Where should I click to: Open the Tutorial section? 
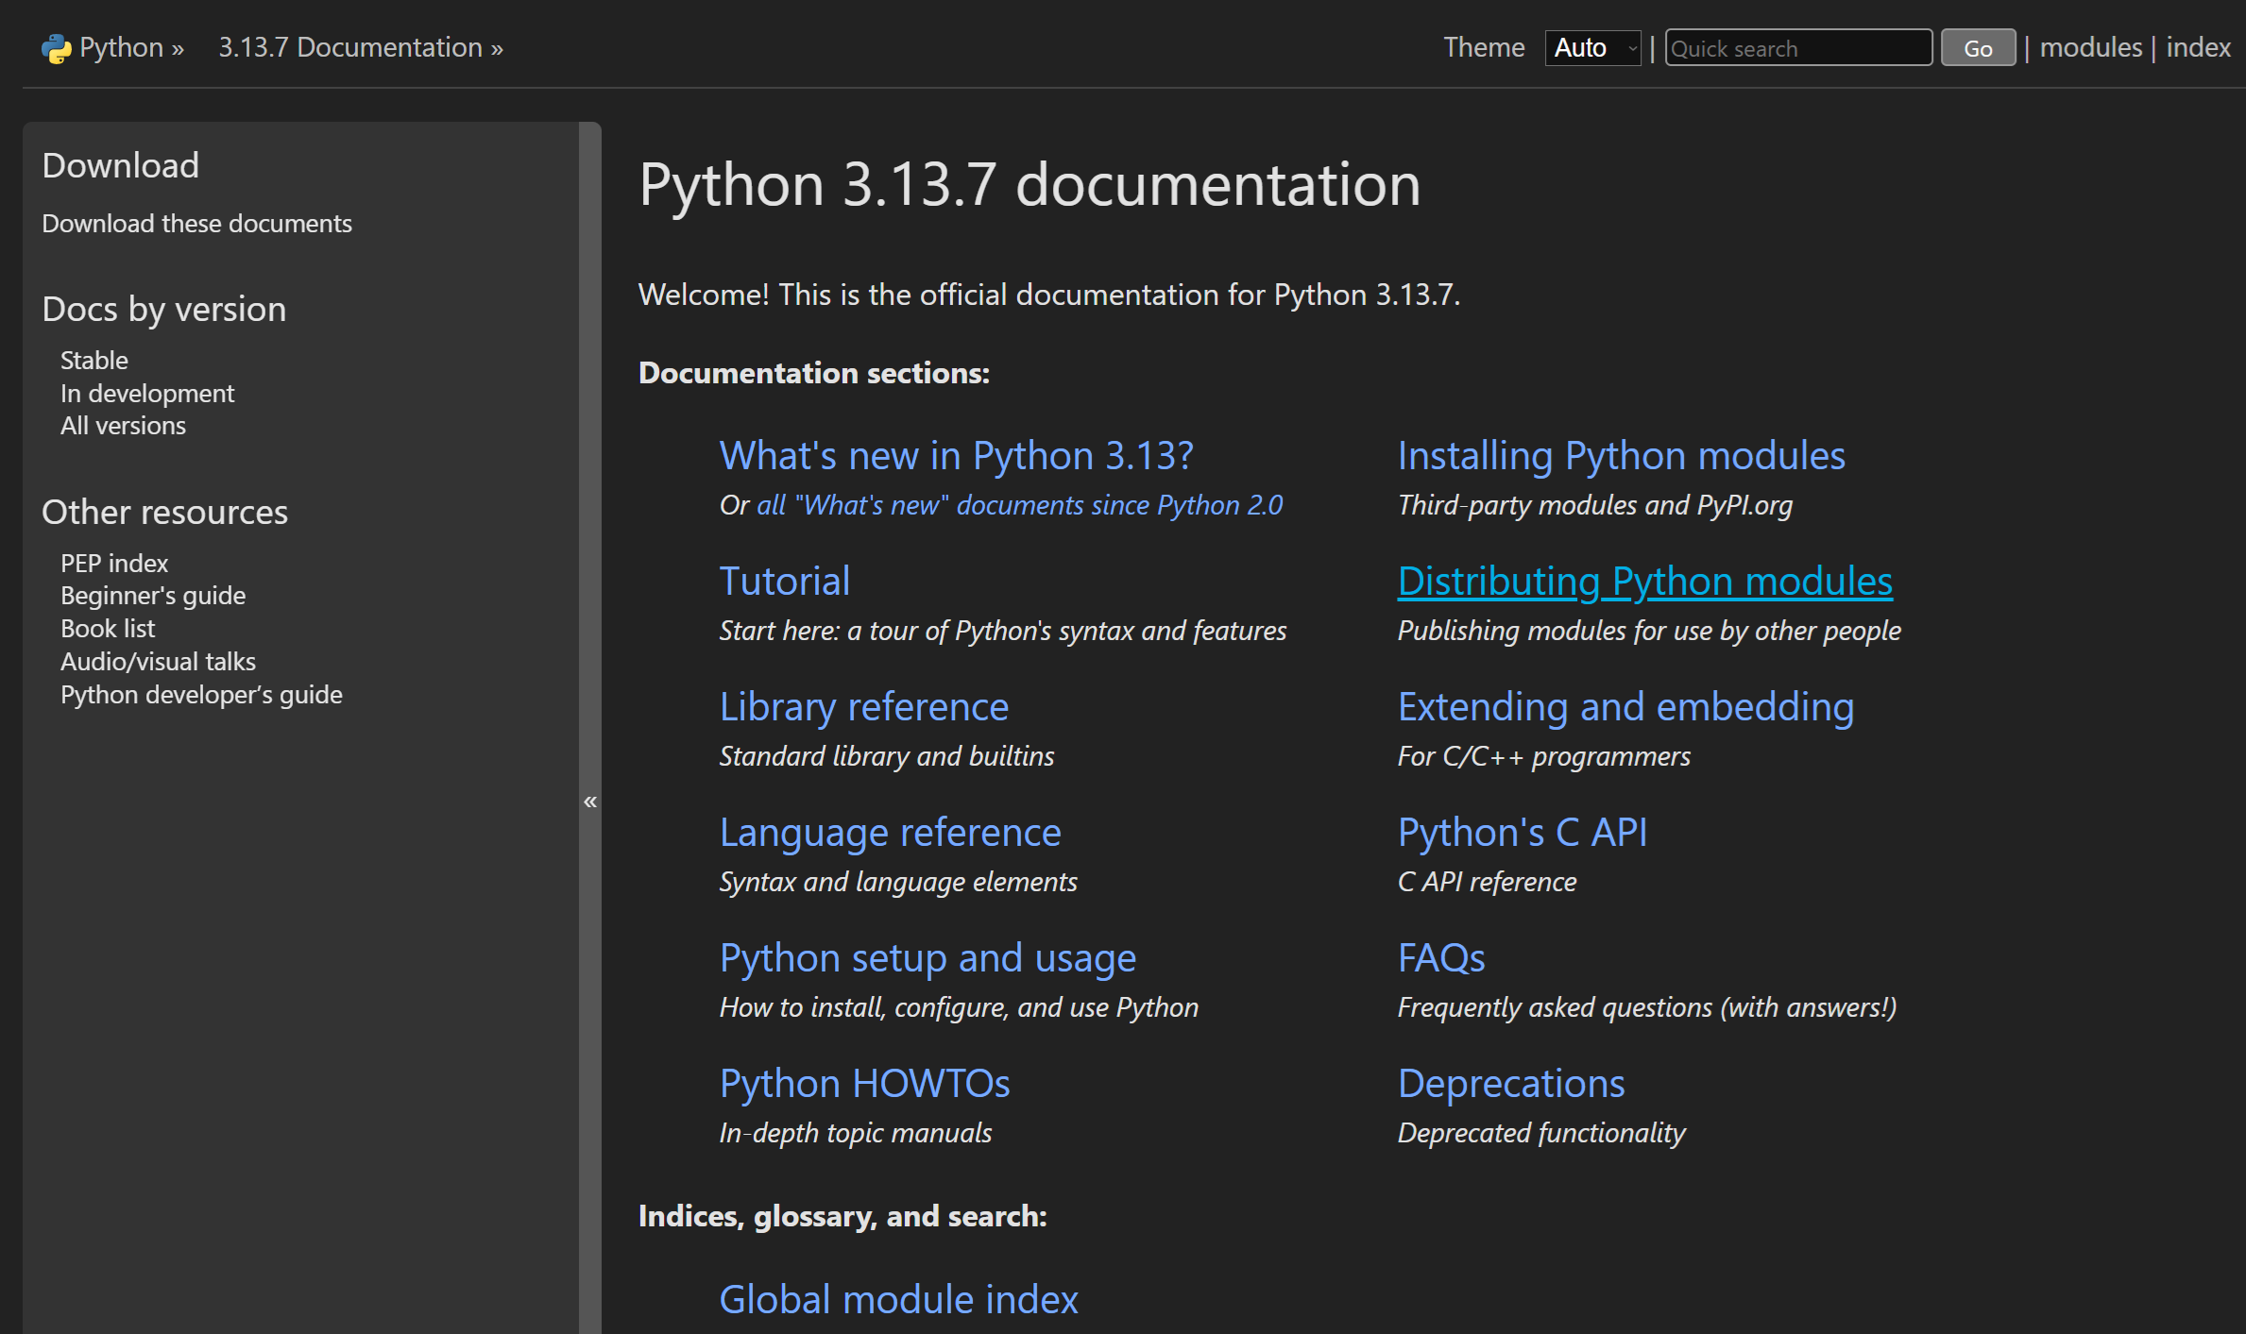point(785,580)
